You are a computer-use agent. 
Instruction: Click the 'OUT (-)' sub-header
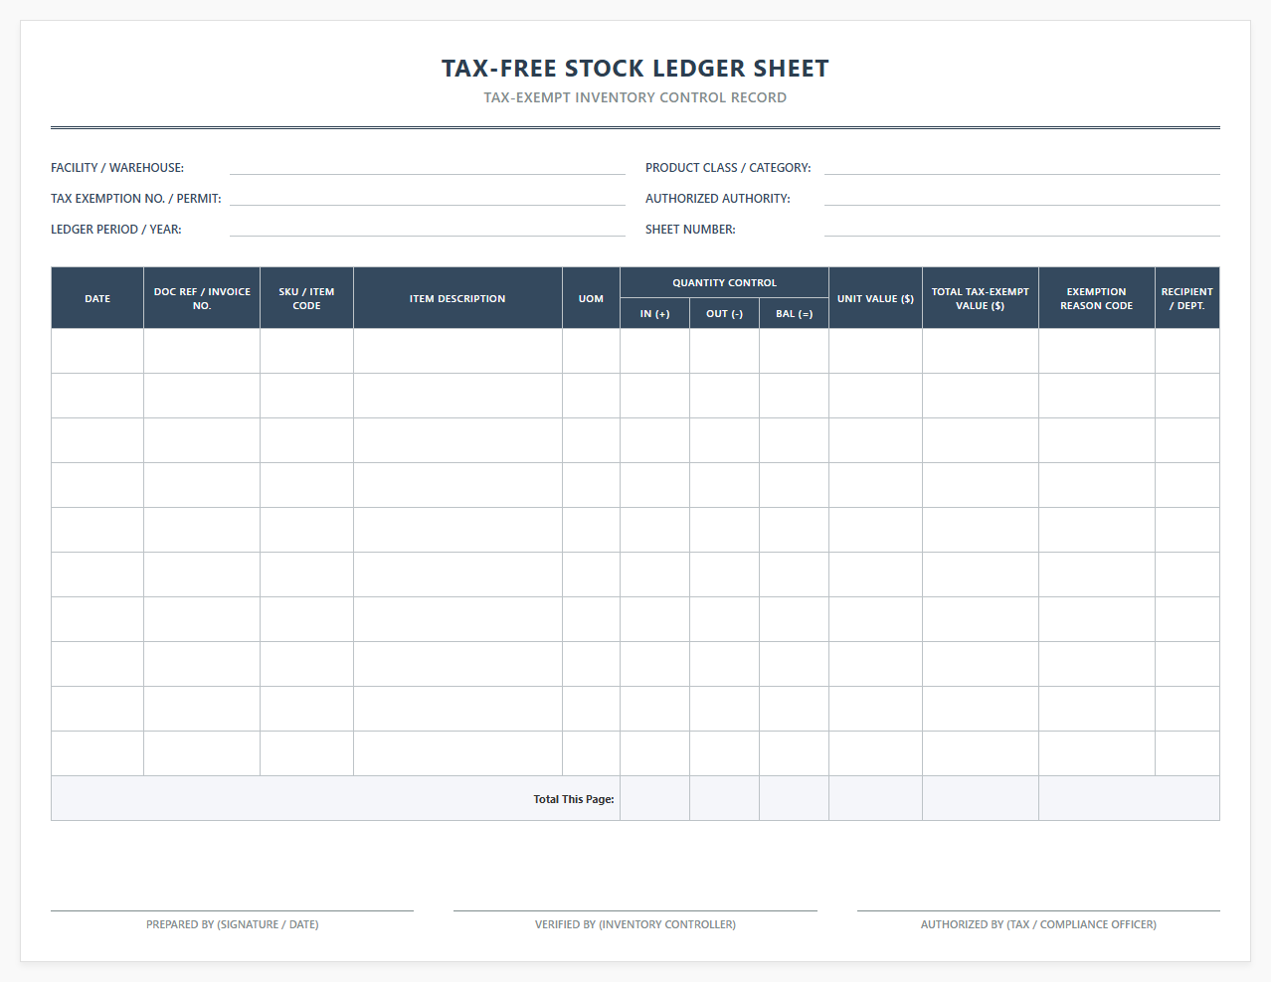724,313
